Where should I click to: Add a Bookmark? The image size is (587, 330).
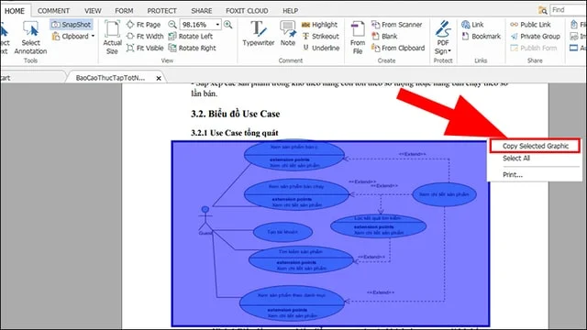(481, 37)
